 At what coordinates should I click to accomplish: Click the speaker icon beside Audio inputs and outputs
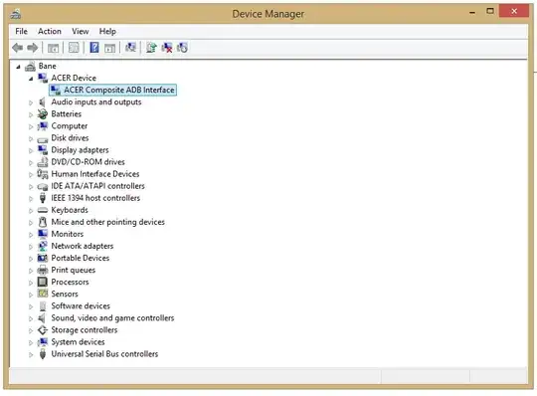pos(43,101)
